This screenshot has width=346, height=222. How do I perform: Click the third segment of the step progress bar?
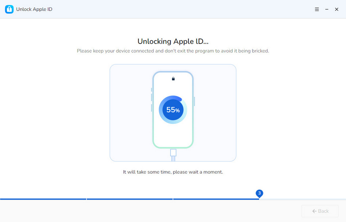tap(216, 199)
